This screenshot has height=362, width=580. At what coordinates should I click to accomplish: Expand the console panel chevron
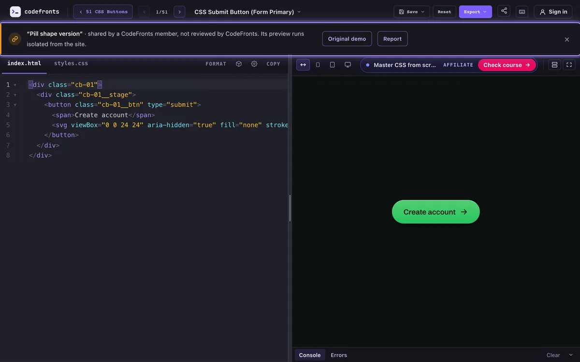(x=571, y=355)
